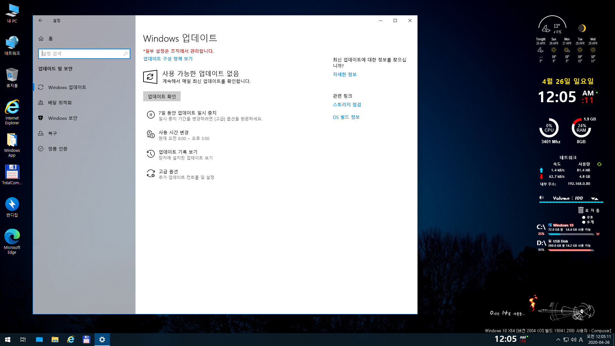Click the update status refresh icon
The height and width of the screenshot is (346, 615).
pyautogui.click(x=150, y=77)
